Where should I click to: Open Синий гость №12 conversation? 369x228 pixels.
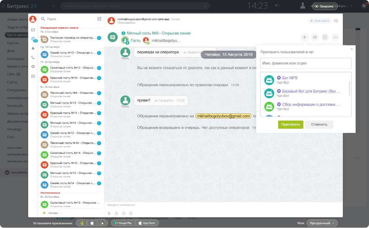click(x=71, y=54)
